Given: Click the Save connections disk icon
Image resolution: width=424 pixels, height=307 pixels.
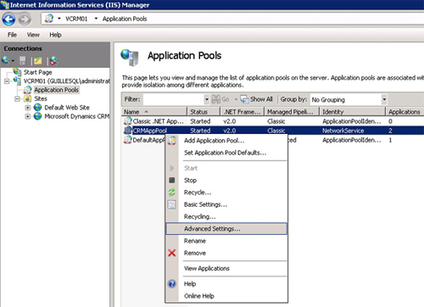Looking at the screenshot, I should point(23,60).
